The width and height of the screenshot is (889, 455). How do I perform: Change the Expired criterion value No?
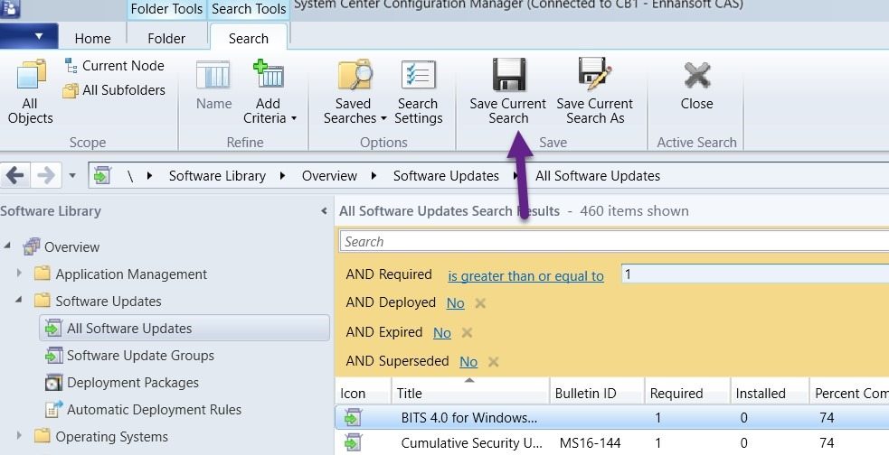442,333
